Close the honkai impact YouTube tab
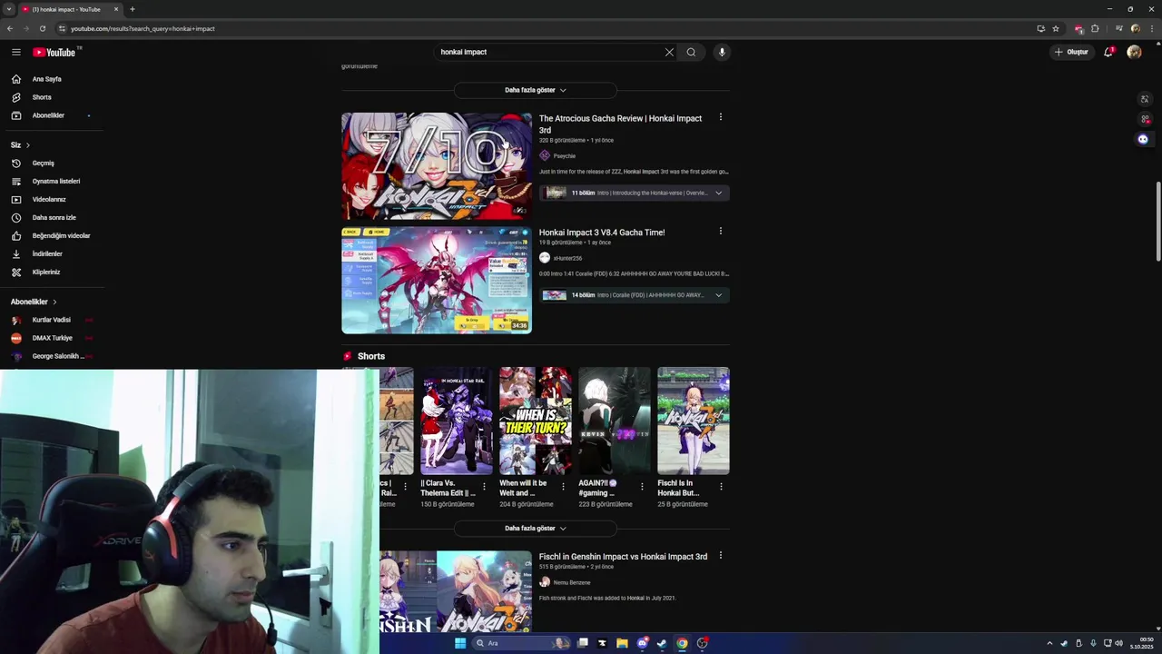Screen dimensions: 1162x654 (116, 9)
